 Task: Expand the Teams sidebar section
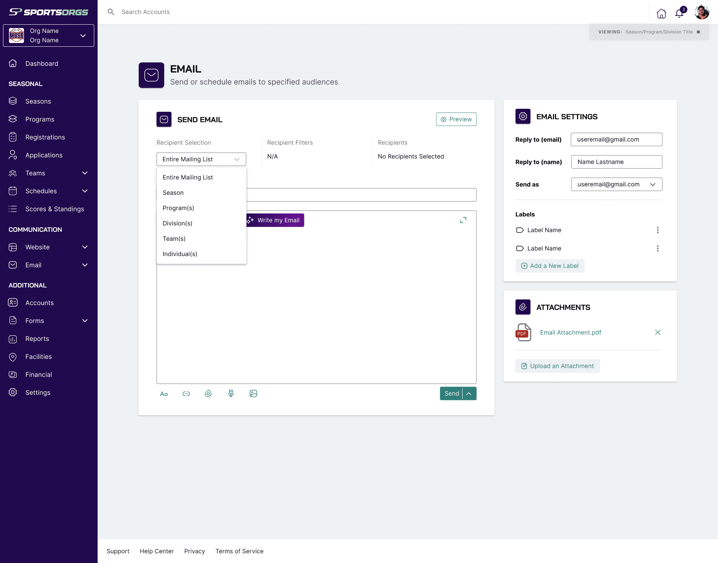[85, 173]
